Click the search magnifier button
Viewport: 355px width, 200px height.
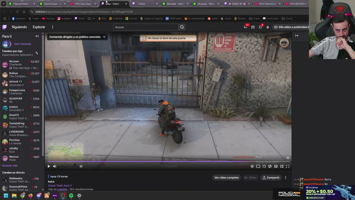tap(182, 27)
